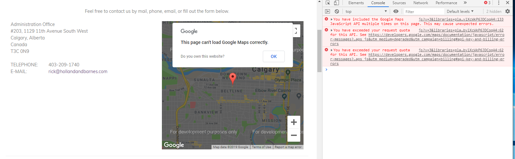The image size is (515, 159).
Task: Zoom out on the map
Action: pos(294,135)
